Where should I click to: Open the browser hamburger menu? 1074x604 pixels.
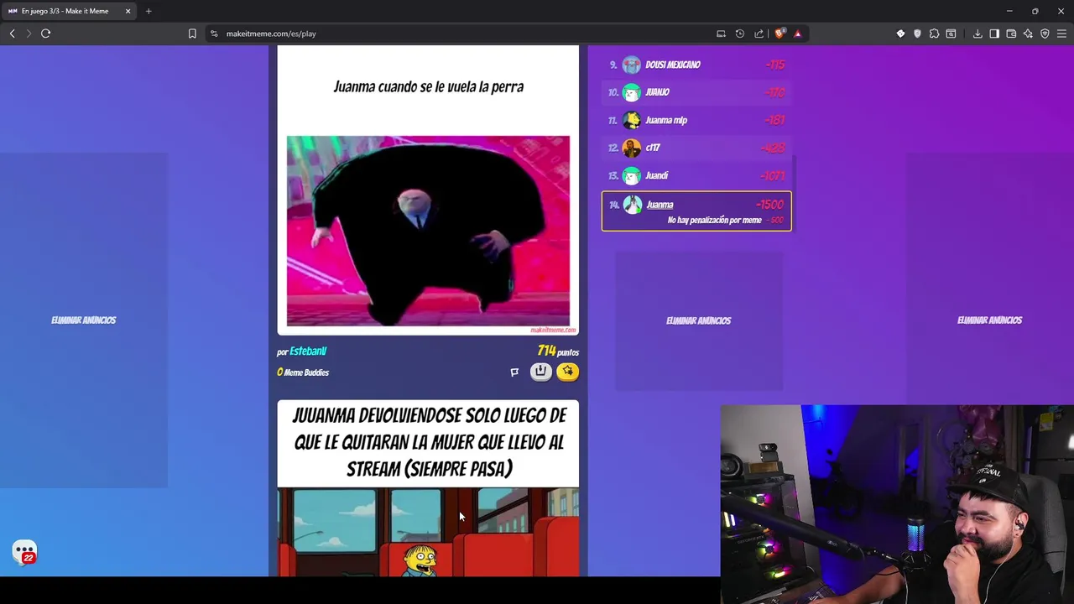(1061, 34)
